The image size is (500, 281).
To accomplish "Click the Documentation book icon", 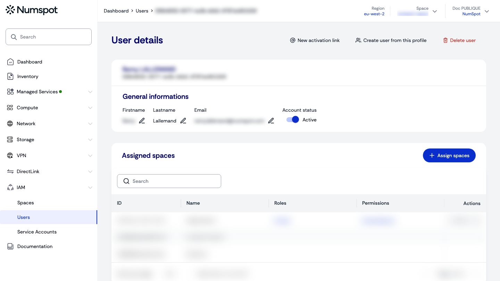I will click(x=10, y=246).
